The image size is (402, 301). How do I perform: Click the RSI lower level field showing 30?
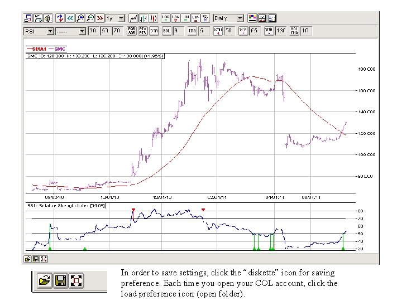point(93,31)
